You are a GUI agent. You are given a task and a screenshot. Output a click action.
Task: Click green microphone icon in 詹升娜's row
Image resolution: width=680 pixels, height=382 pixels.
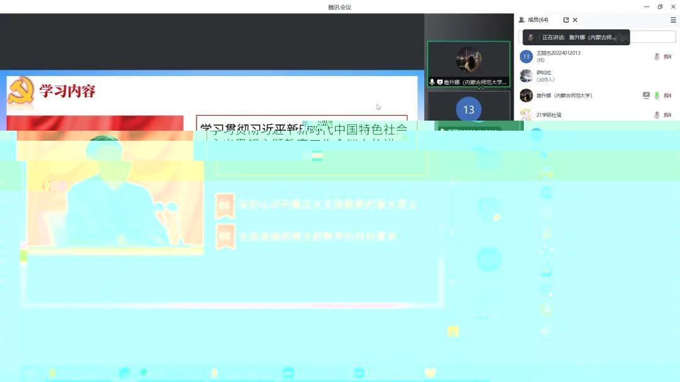click(x=657, y=95)
